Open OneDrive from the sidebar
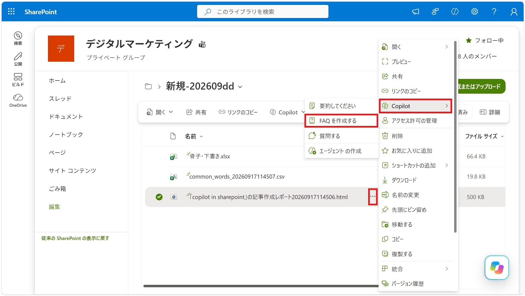Screen dimensions: 525x296 click(x=18, y=100)
